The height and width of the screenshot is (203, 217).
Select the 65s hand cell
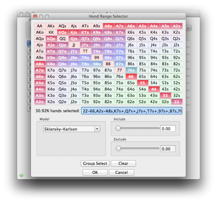tap(143, 76)
